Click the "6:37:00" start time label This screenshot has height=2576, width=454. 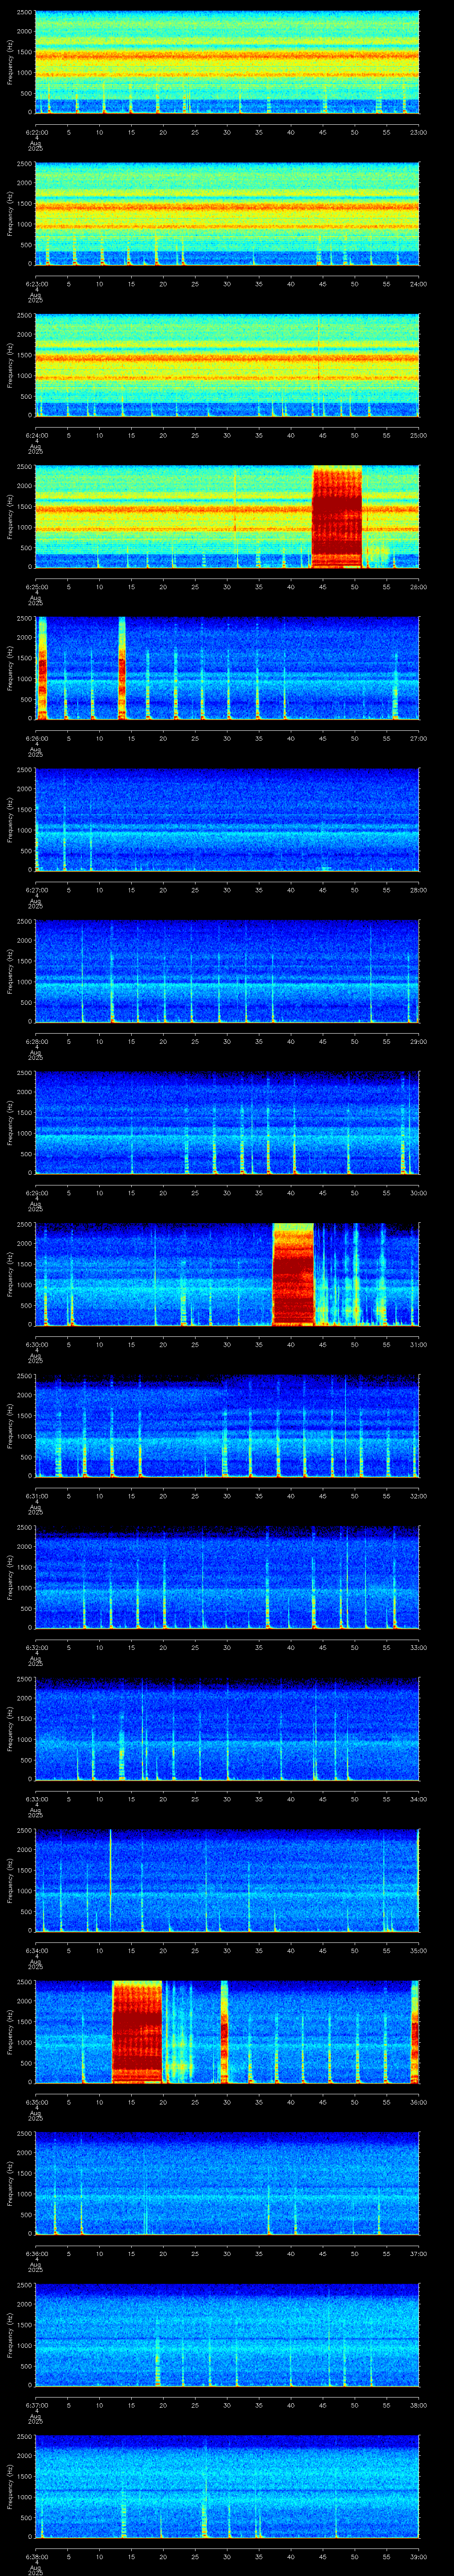click(x=36, y=2404)
